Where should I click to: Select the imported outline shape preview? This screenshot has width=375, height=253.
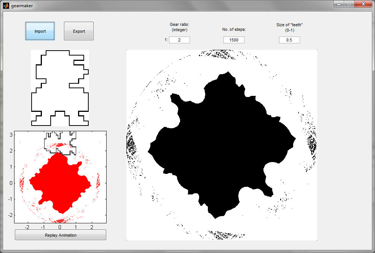pyautogui.click(x=60, y=88)
